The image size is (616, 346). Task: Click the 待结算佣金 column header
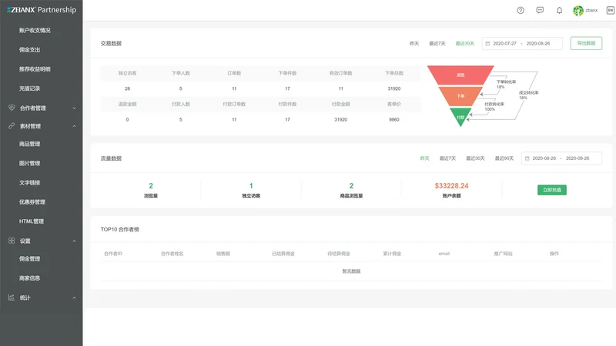tap(339, 254)
